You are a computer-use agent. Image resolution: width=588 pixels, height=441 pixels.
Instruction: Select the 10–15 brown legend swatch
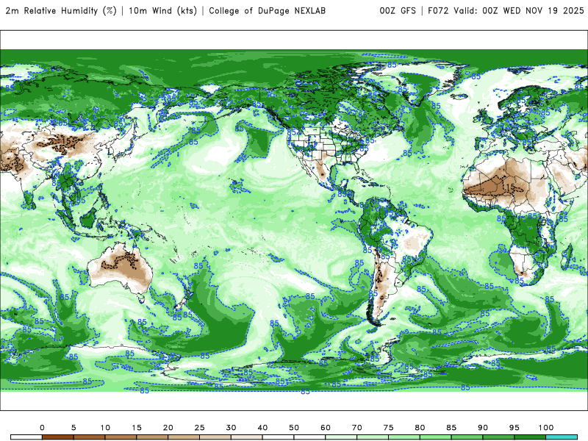pos(121,437)
